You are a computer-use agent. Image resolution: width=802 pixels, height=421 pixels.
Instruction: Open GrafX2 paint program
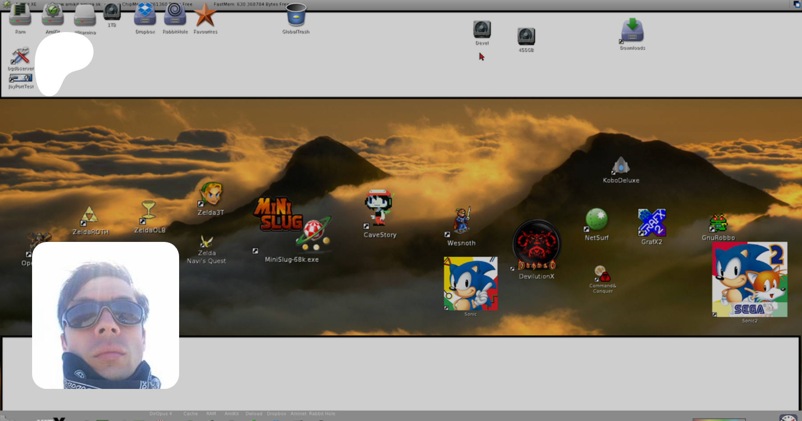click(x=651, y=223)
